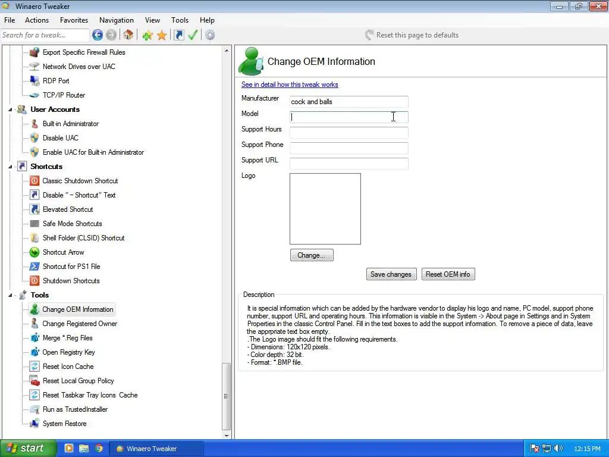Click the Support Hours text field
The width and height of the screenshot is (609, 457).
[349, 133]
